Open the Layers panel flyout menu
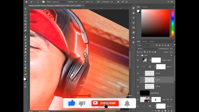The image size is (199, 112). click(174, 41)
